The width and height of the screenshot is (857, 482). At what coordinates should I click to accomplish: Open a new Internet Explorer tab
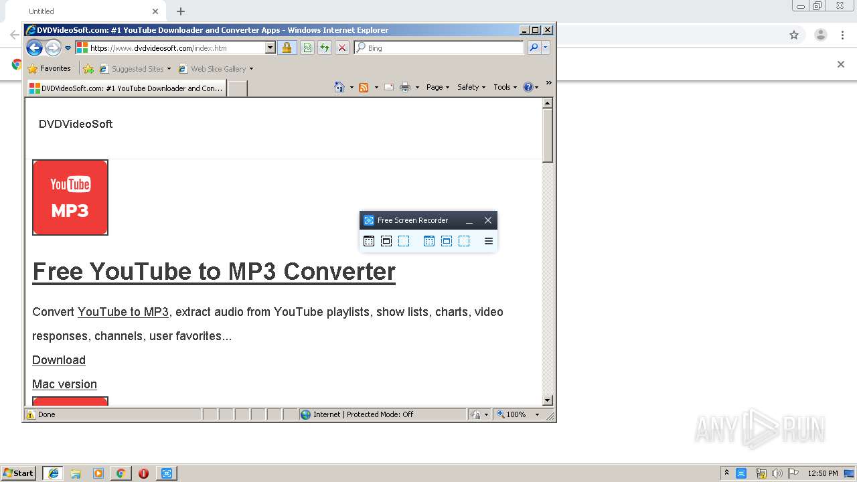(x=238, y=88)
